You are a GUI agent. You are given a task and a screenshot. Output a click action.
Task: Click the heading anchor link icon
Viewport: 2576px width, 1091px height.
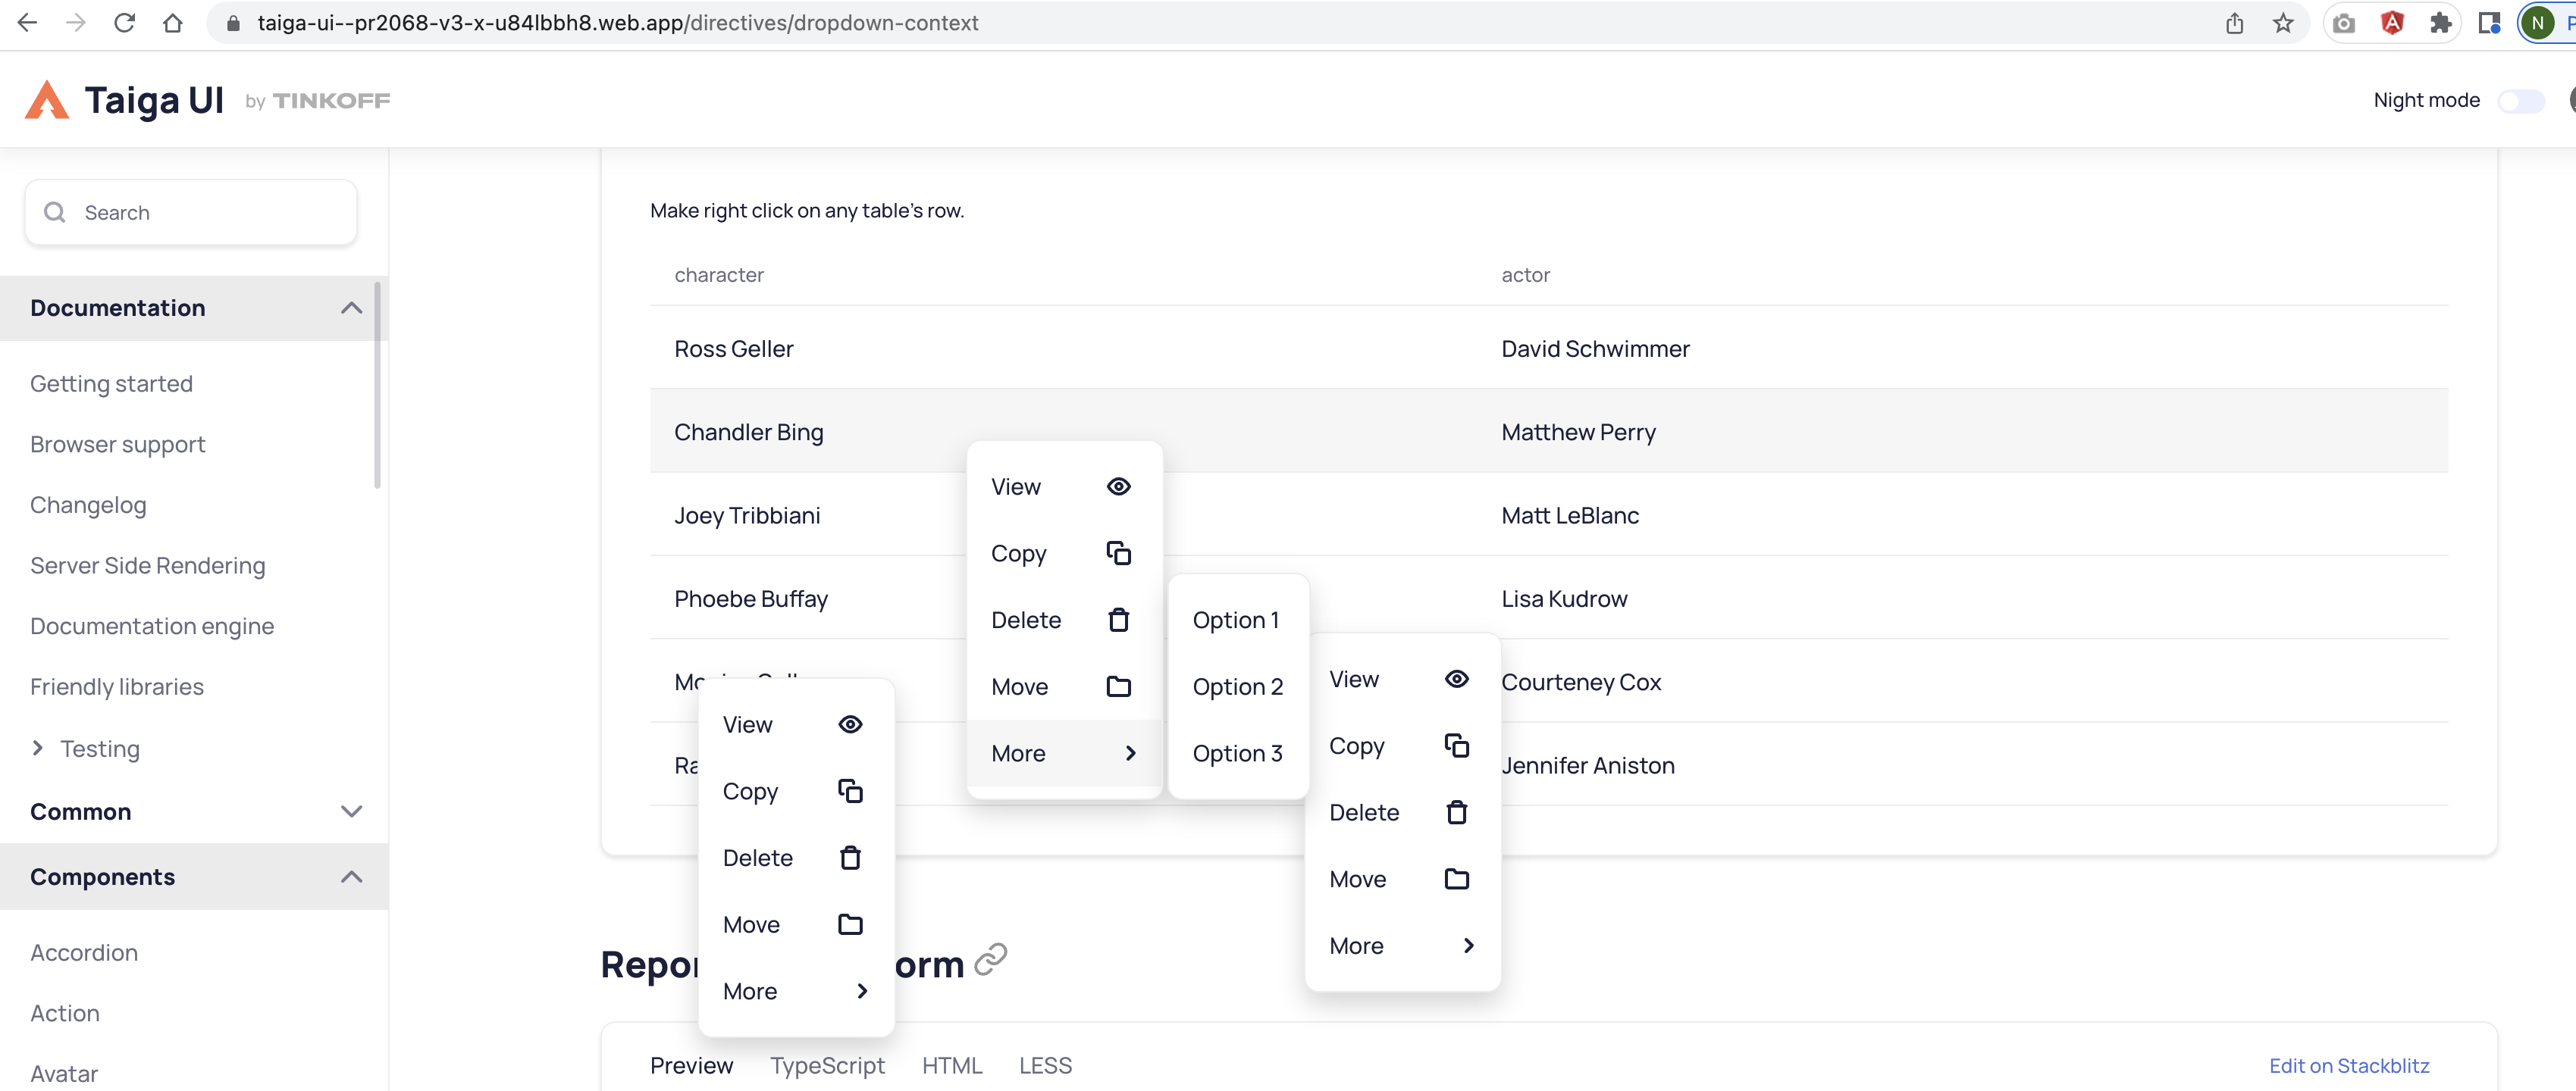(990, 960)
